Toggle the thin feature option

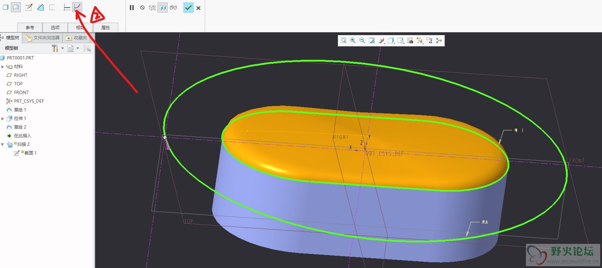pos(52,7)
